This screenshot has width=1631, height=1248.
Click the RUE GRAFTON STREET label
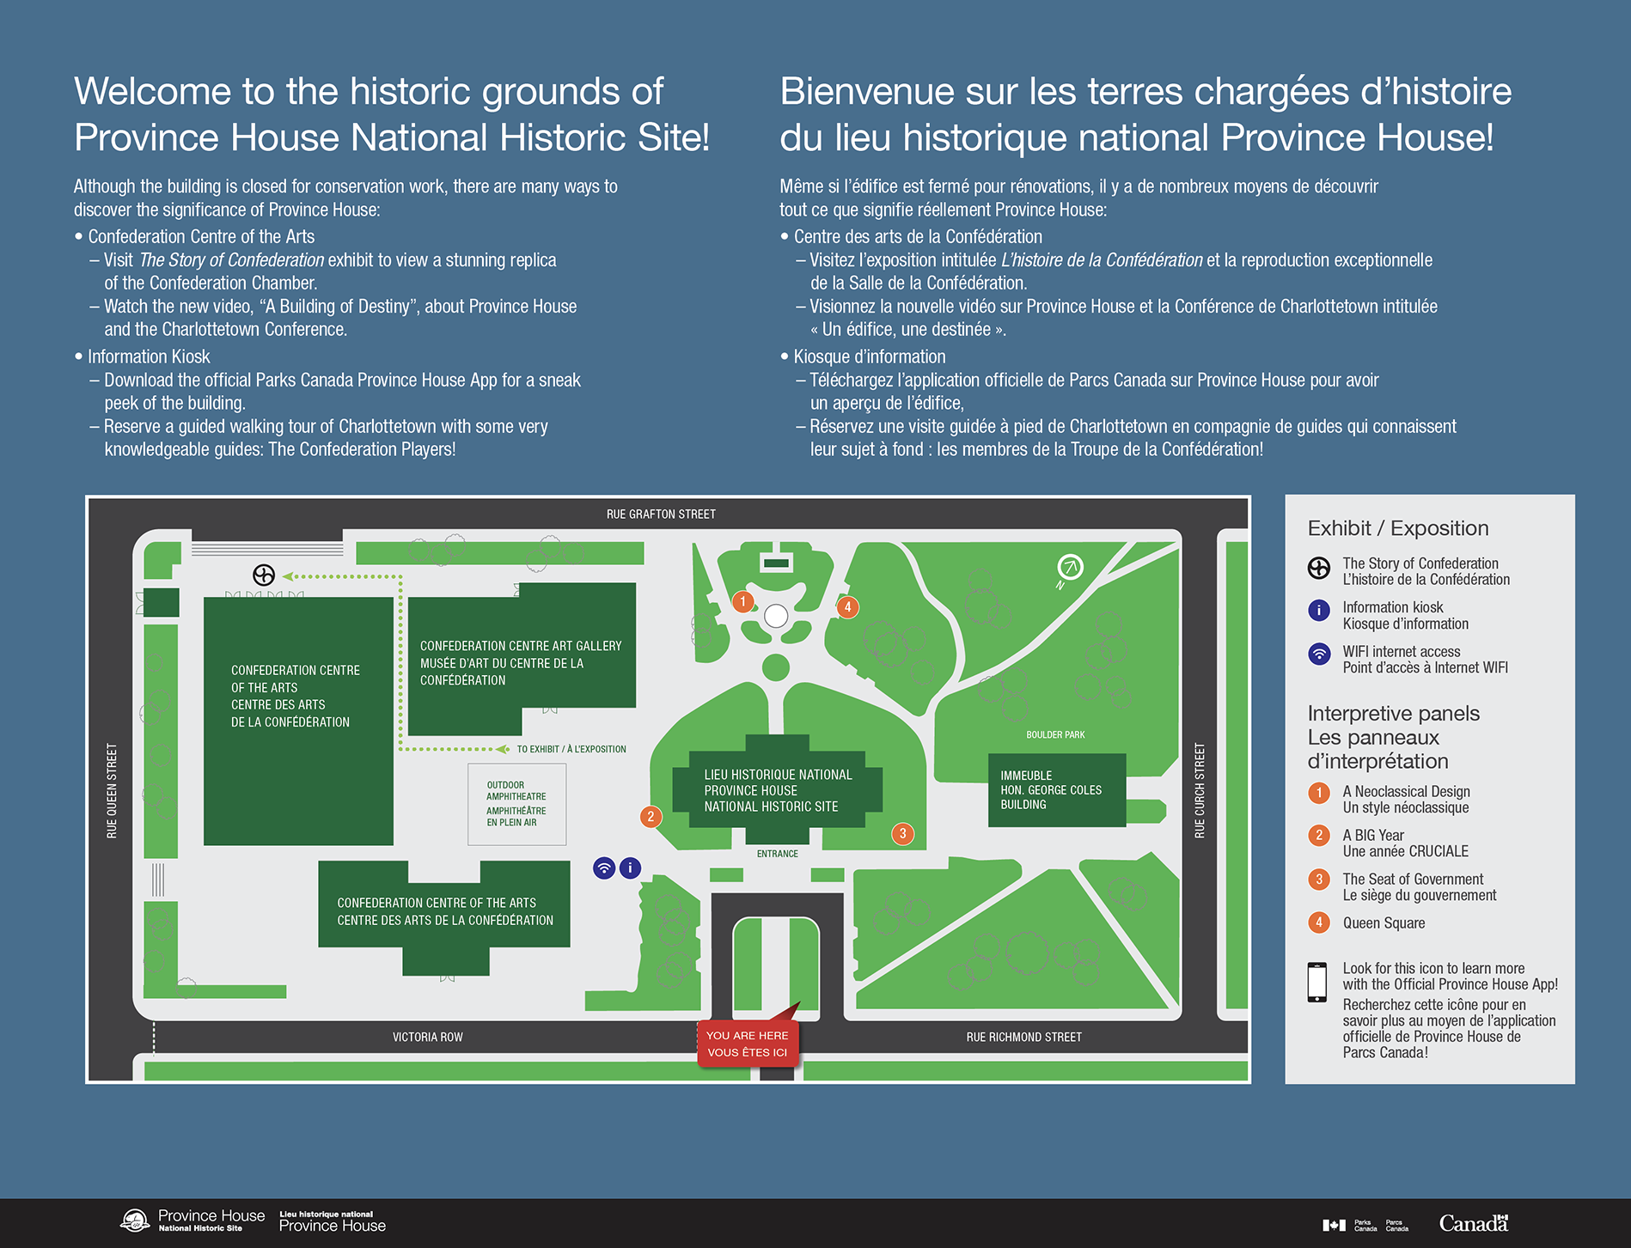(661, 514)
